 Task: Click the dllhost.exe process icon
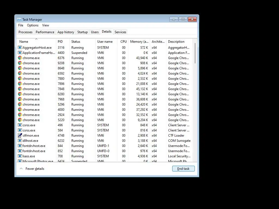point(20,140)
